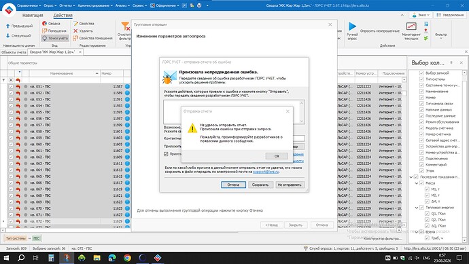The height and width of the screenshot is (264, 469).
Task: Open the Администрирование menu
Action: pyautogui.click(x=95, y=5)
